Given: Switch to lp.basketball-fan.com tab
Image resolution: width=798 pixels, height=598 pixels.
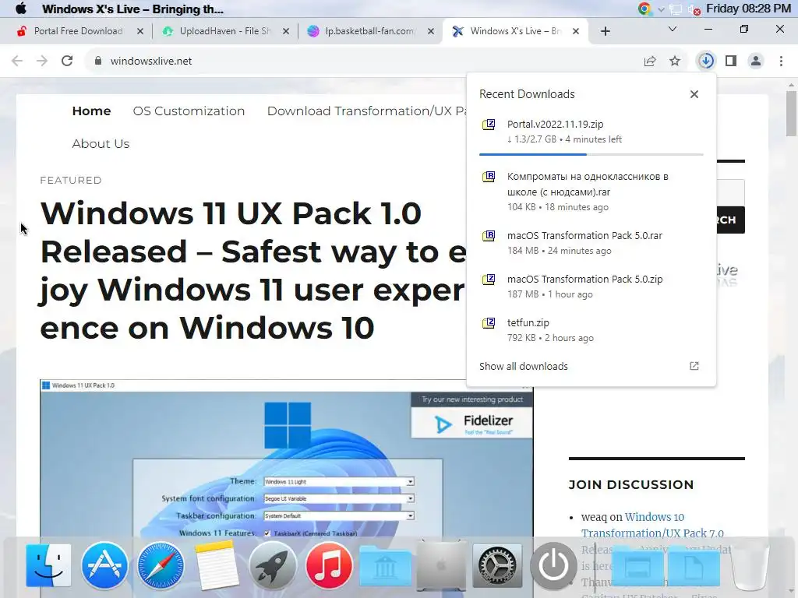Looking at the screenshot, I should (369, 31).
